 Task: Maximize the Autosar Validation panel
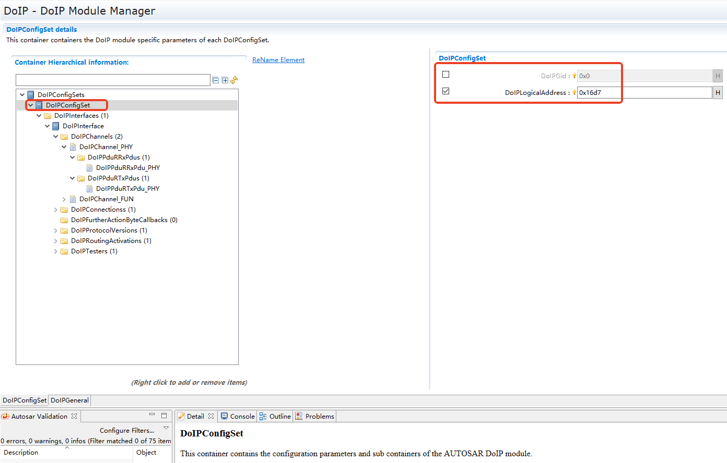coord(164,416)
